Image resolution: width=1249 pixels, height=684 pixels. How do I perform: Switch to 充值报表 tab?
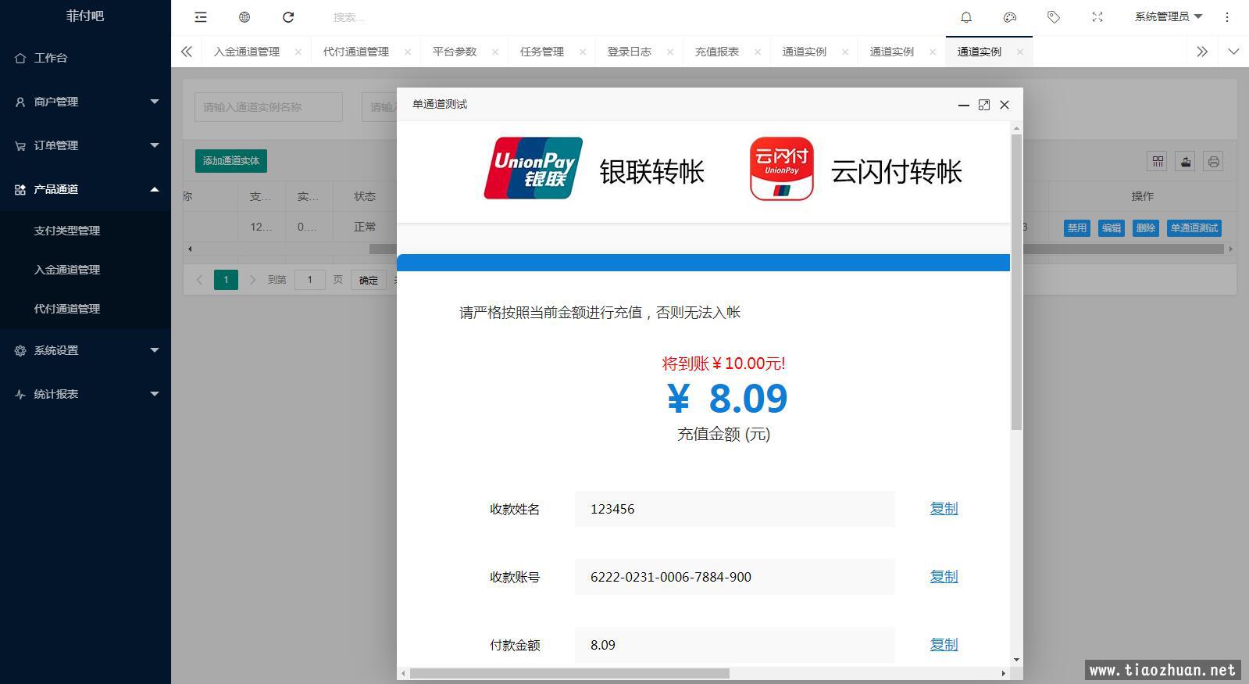click(x=717, y=52)
